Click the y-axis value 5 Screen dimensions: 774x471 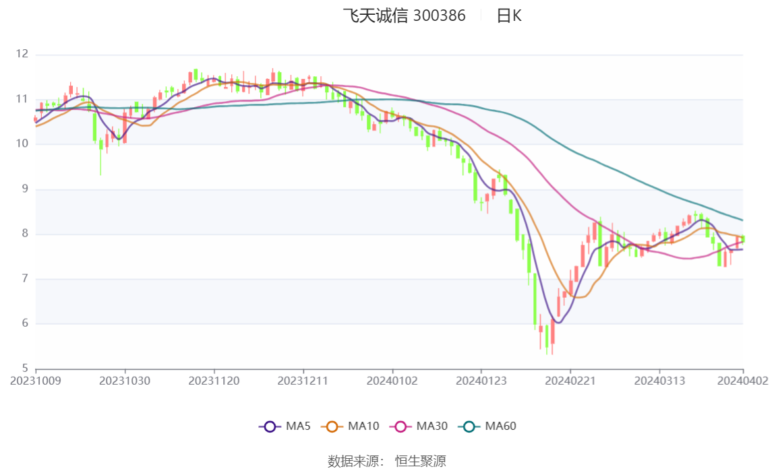pyautogui.click(x=25, y=368)
